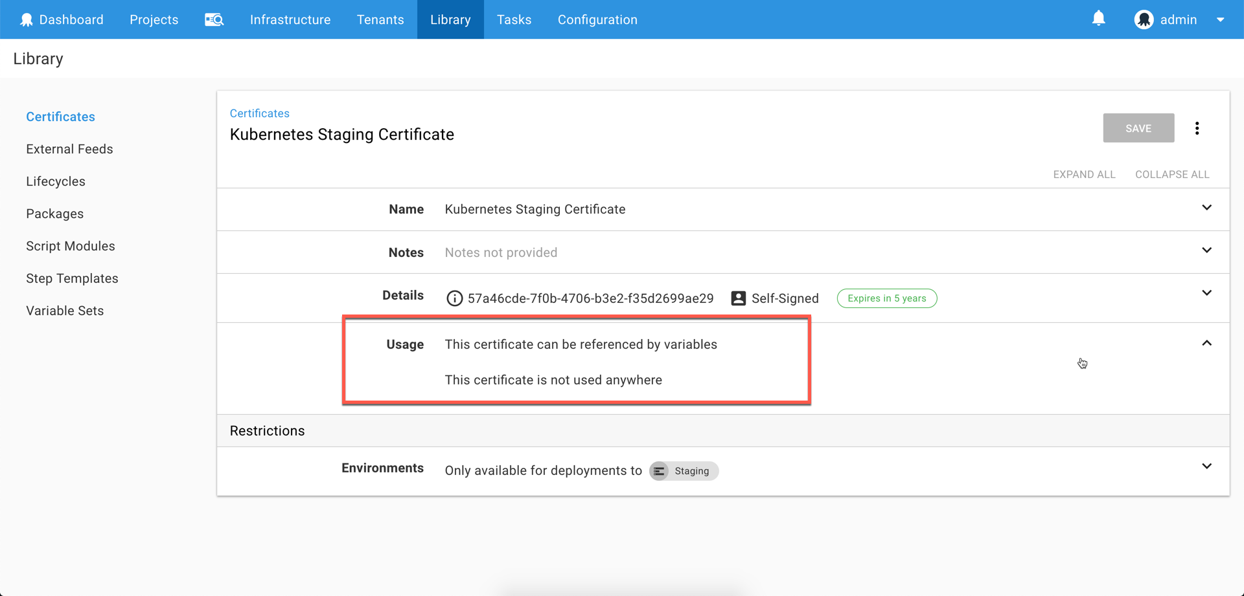Click thumbprint '57a46cde-7f0b-4706-b3e2-f35d2699ae29'

pyautogui.click(x=590, y=298)
